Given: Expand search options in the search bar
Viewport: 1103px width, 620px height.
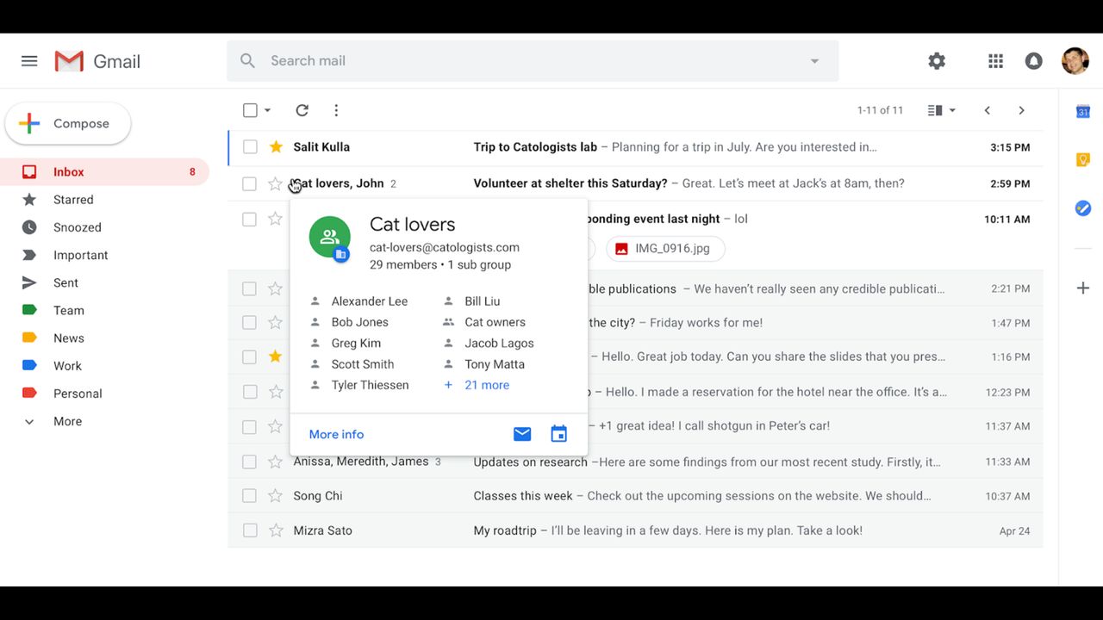Looking at the screenshot, I should (813, 60).
